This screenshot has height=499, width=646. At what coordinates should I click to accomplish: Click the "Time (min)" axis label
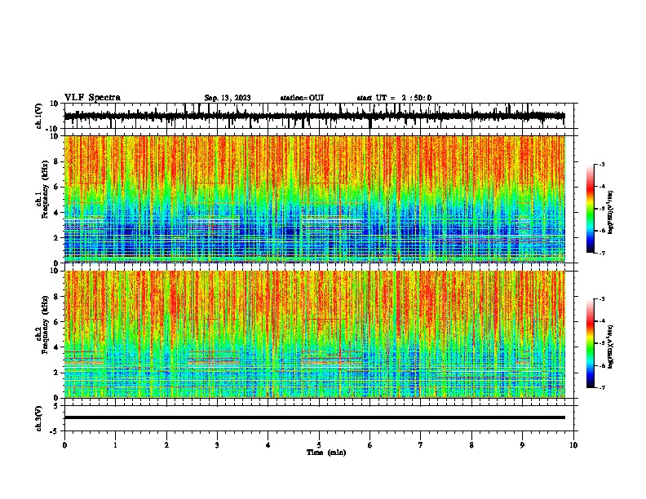coord(326,453)
